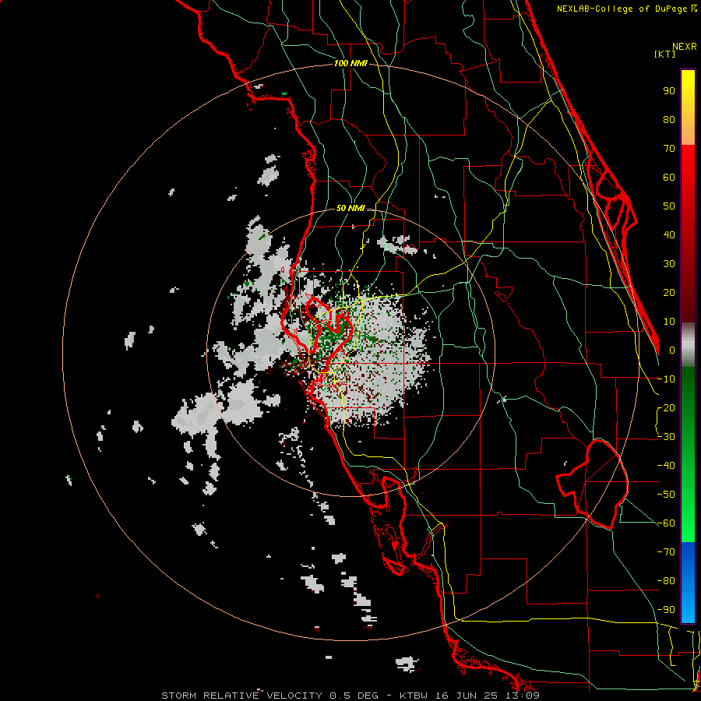Click the NEXR label above the color bar
The width and height of the screenshot is (701, 701).
click(x=685, y=47)
